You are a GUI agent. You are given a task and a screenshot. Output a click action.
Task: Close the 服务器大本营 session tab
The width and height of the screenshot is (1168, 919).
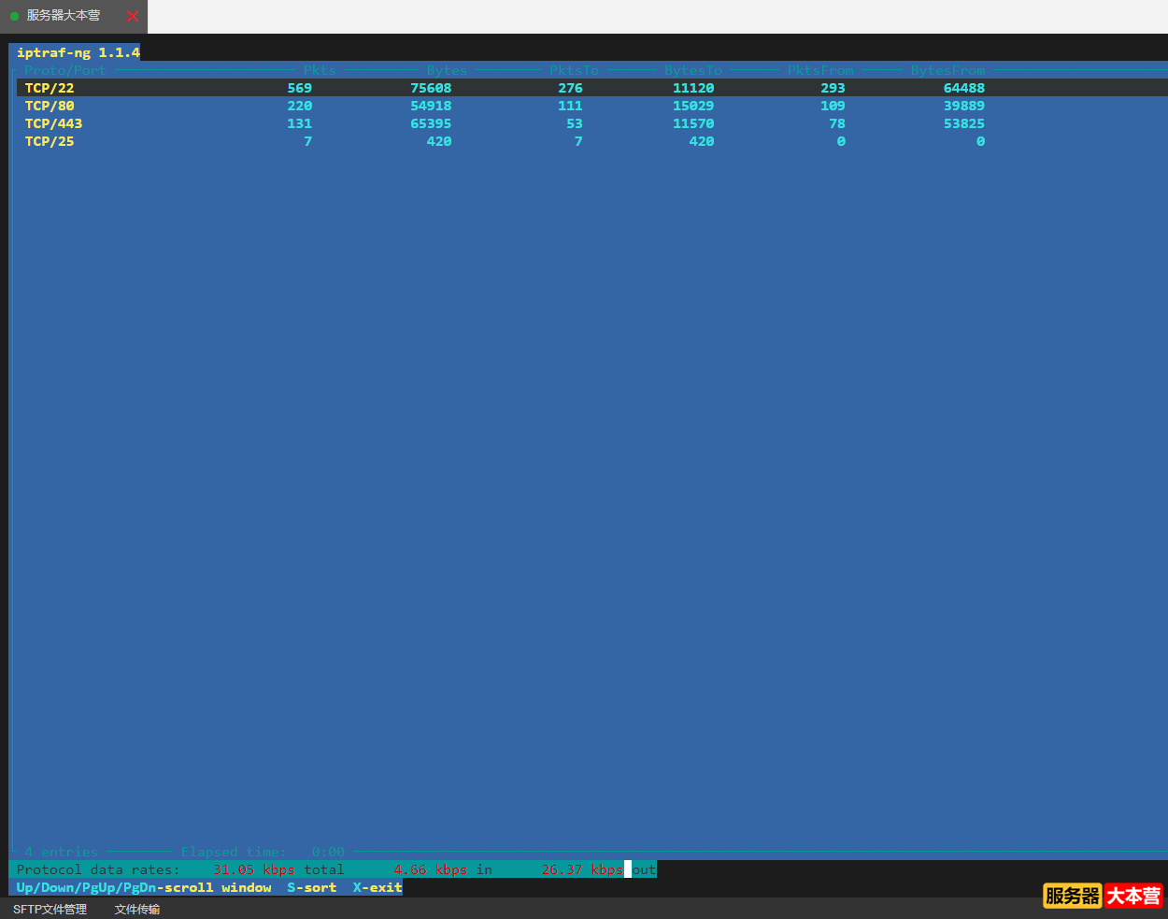[133, 16]
